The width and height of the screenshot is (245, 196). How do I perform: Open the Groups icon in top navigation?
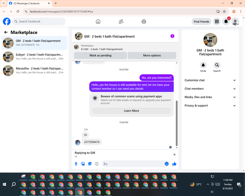[x=144, y=22]
